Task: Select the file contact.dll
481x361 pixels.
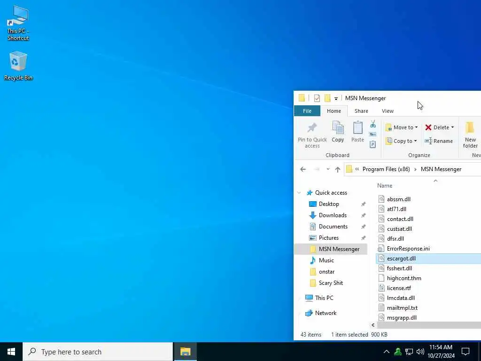Action: coord(400,219)
